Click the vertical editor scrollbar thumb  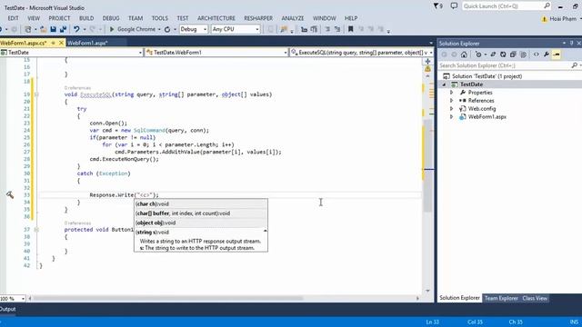427,165
